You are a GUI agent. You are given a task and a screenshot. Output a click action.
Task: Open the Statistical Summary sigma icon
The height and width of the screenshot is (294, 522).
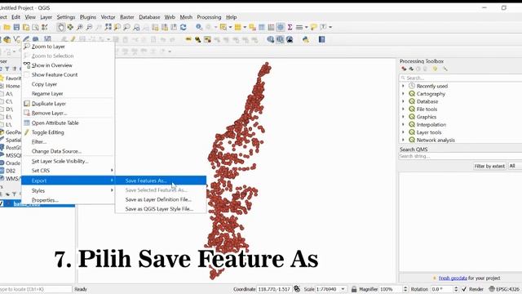[x=290, y=27]
